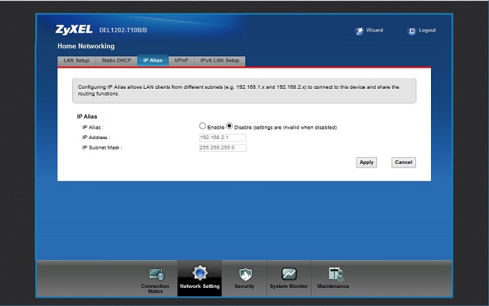Select the IP Alias tab
489x306 pixels.
(x=153, y=60)
